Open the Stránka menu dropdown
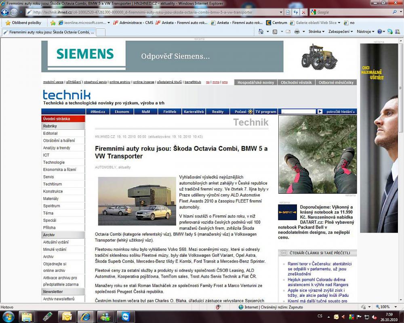 click(316, 31)
